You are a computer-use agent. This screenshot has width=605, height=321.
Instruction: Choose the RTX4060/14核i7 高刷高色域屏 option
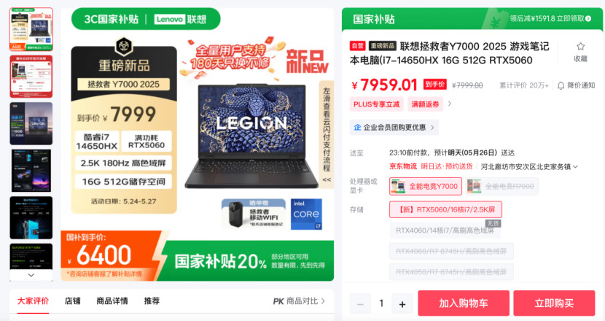tap(445, 231)
